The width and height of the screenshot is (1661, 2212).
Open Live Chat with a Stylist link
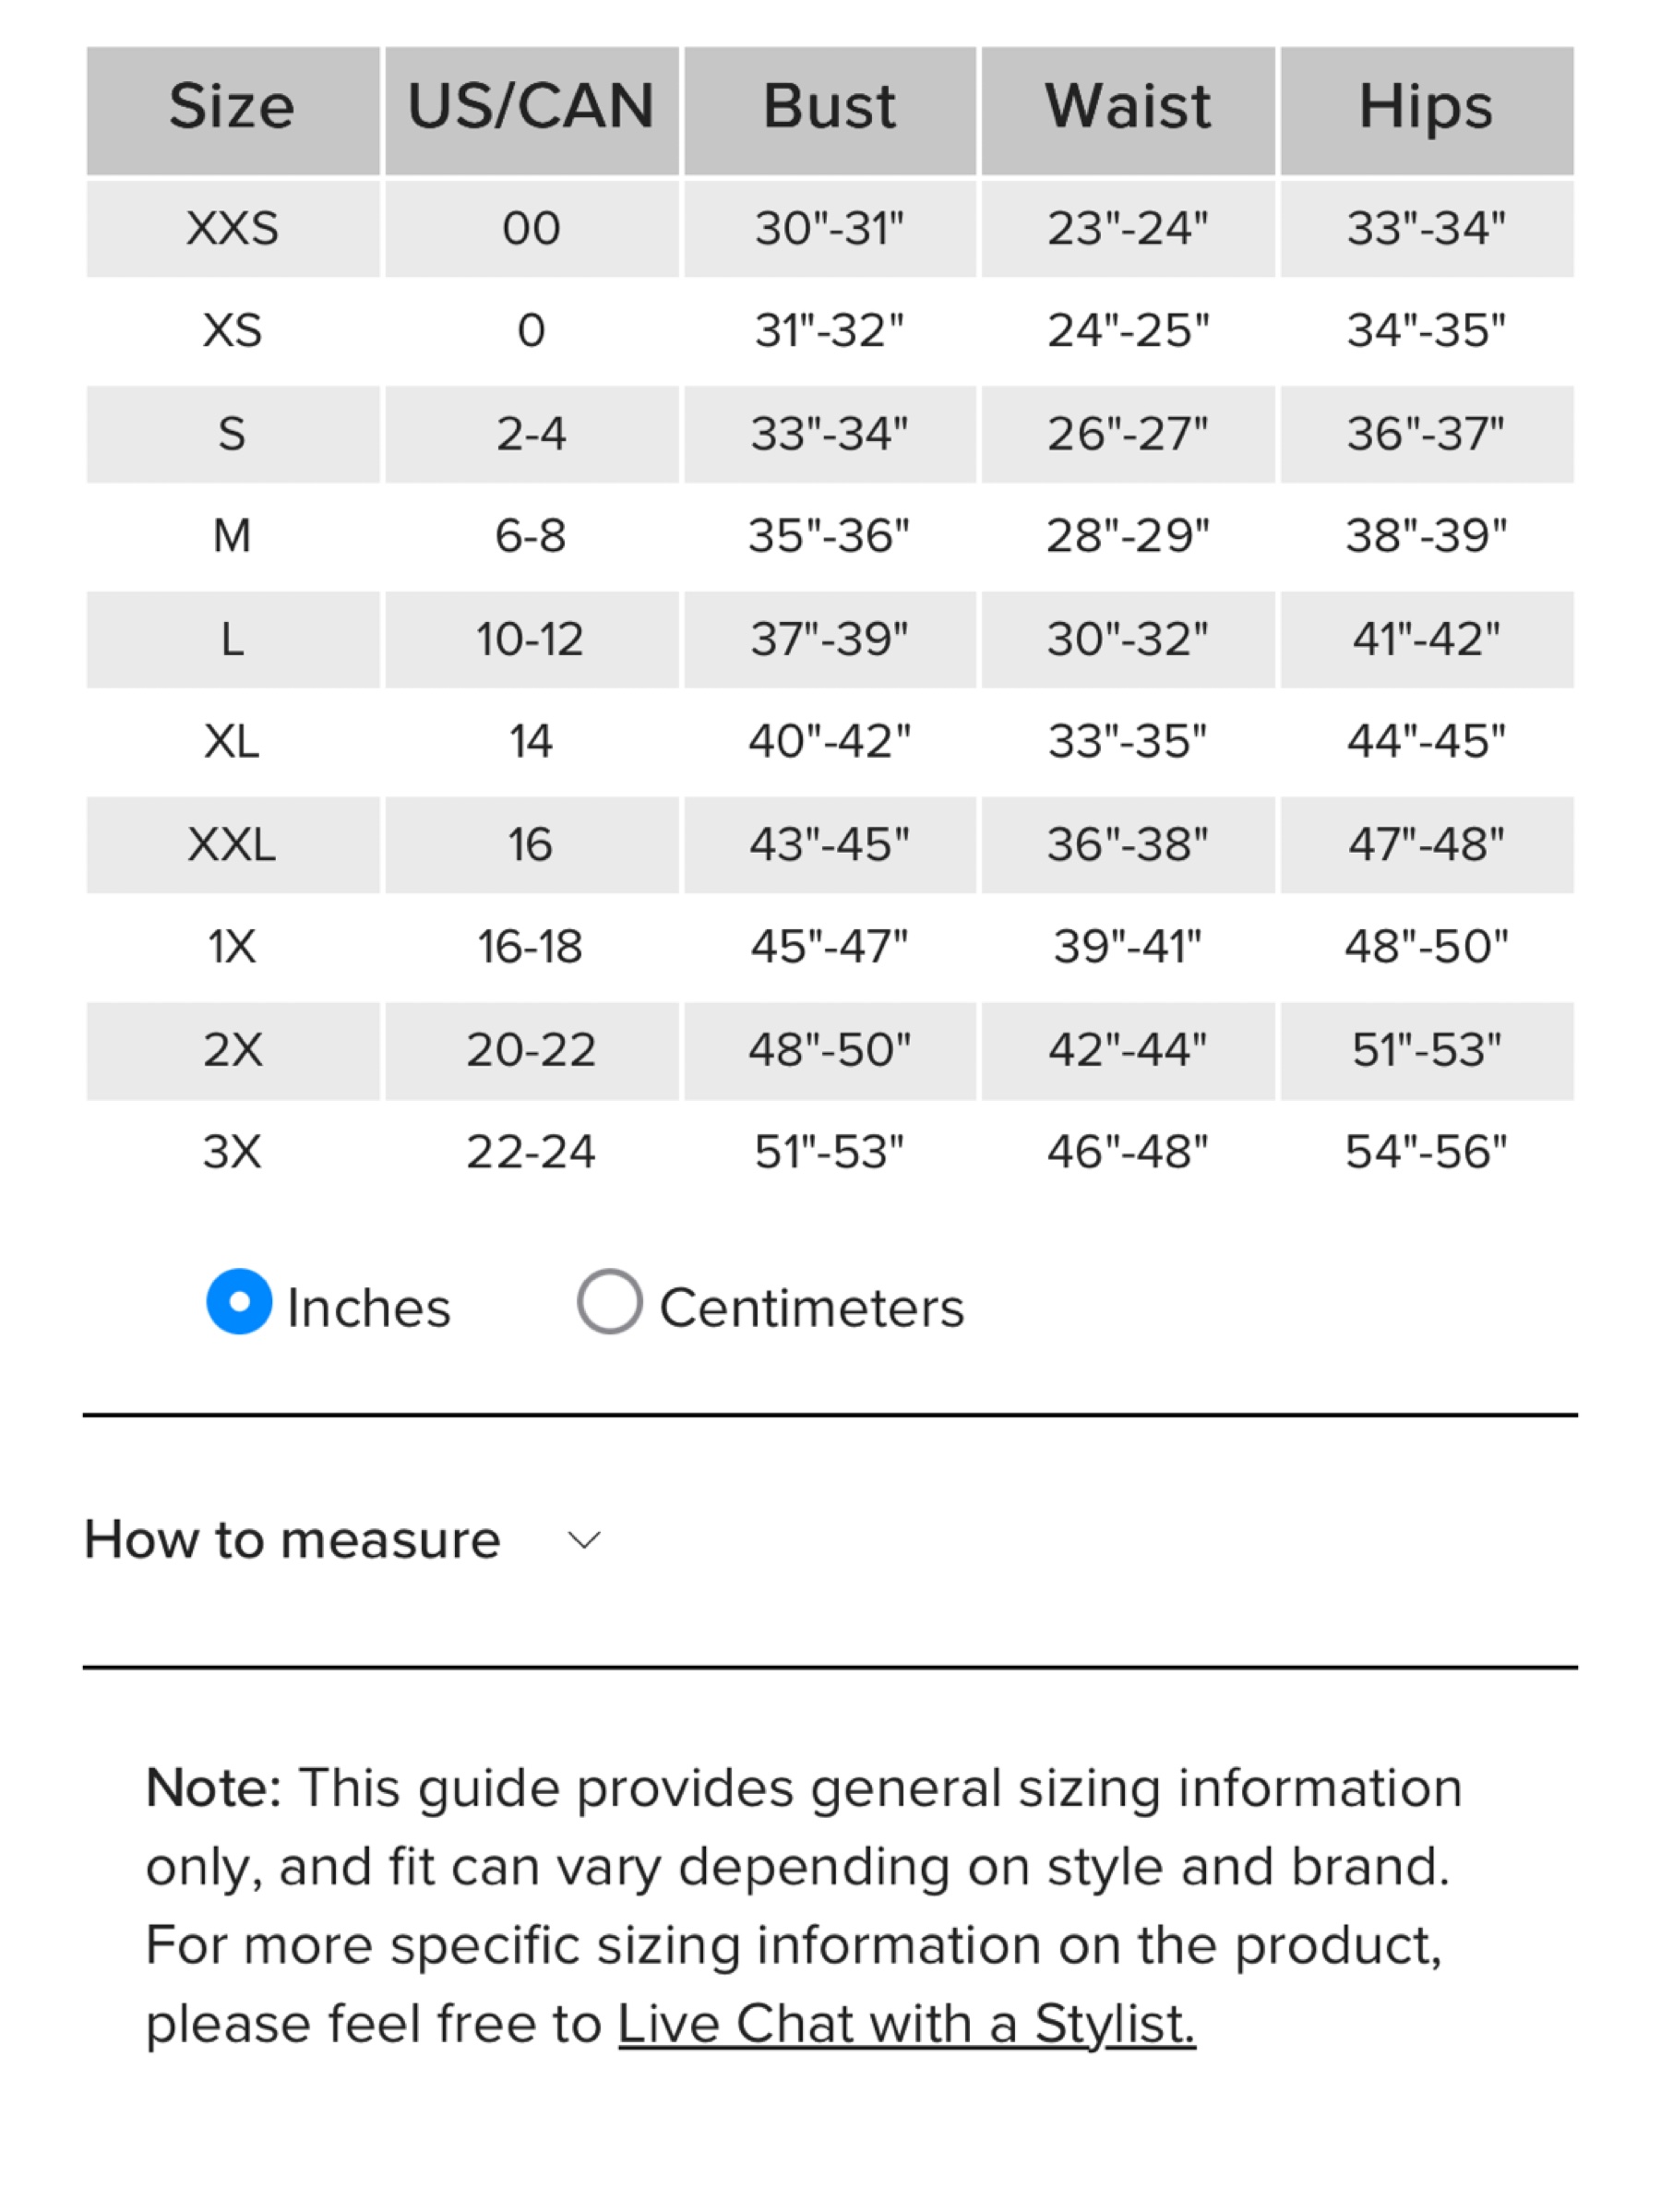[906, 2024]
